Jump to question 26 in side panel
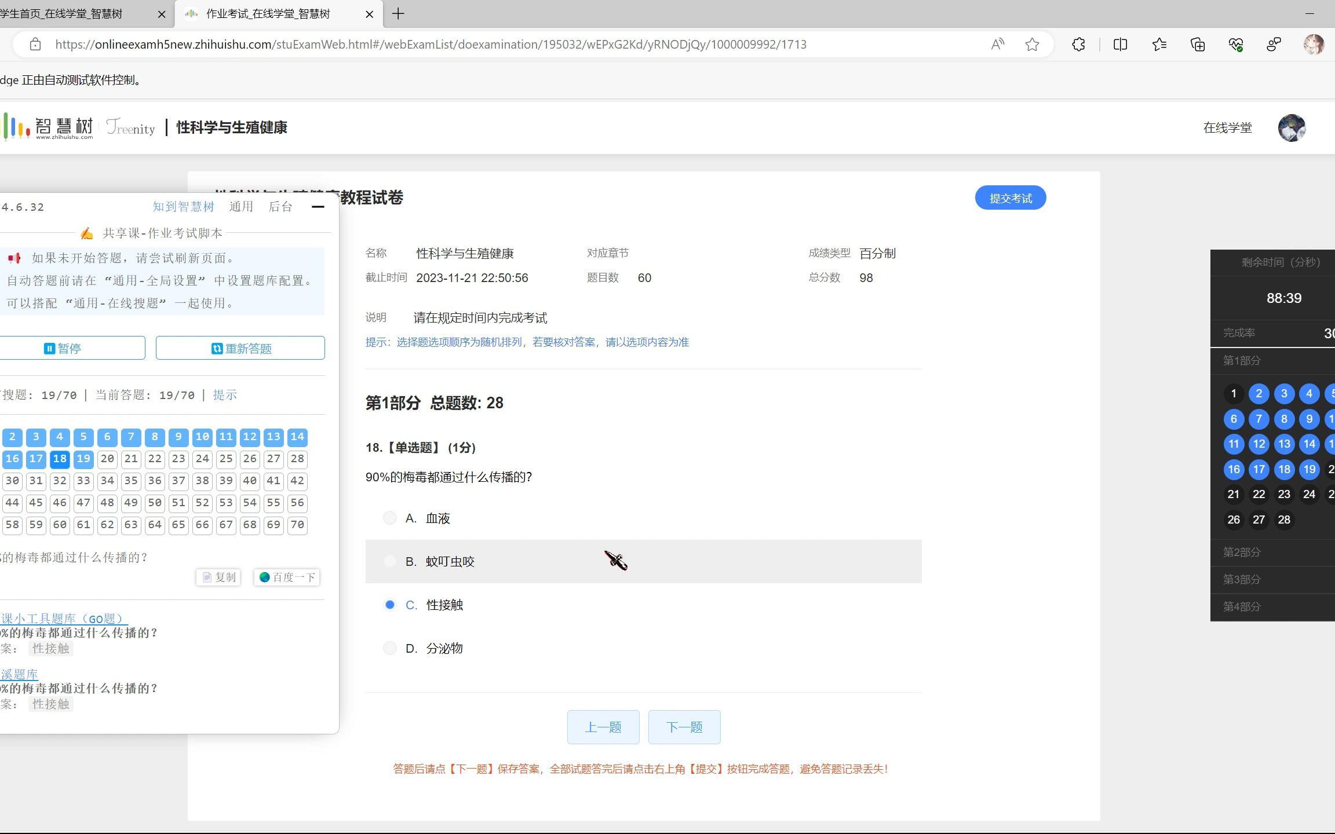 (x=1234, y=520)
